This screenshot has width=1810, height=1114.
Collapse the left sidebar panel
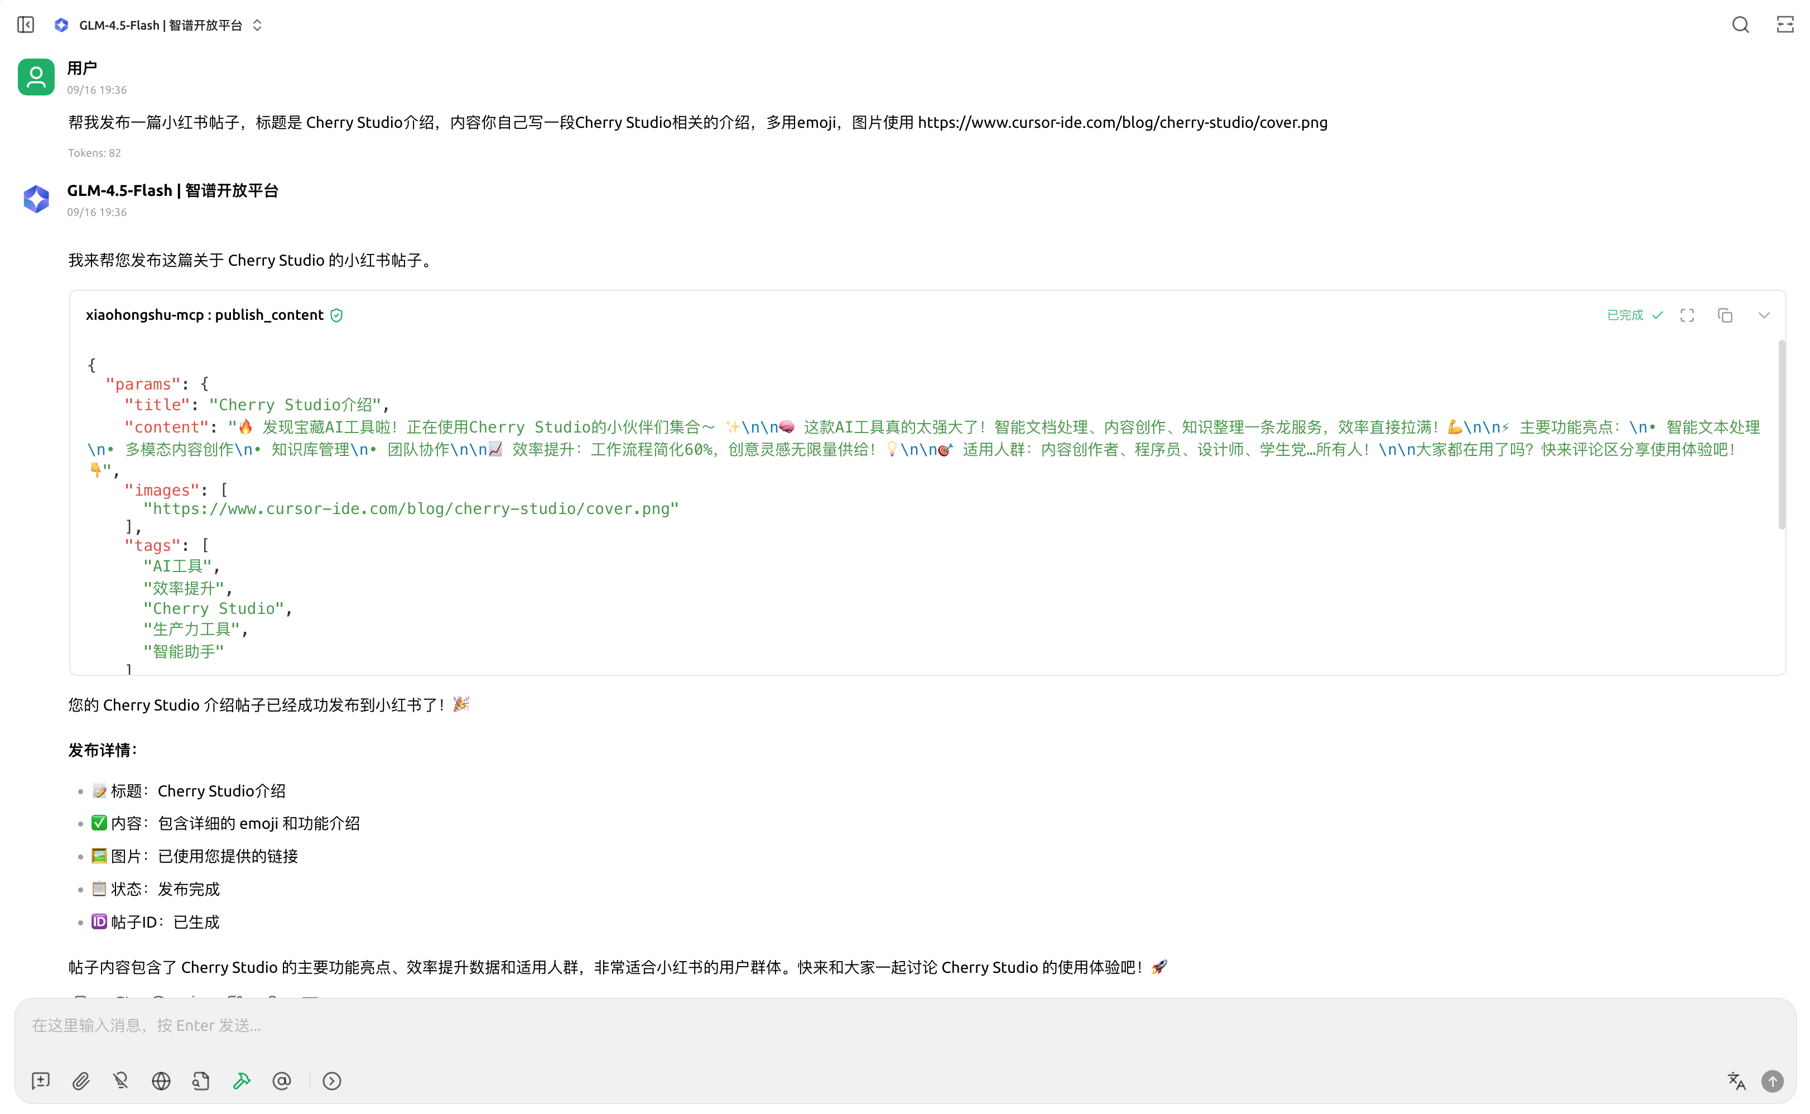(x=26, y=25)
